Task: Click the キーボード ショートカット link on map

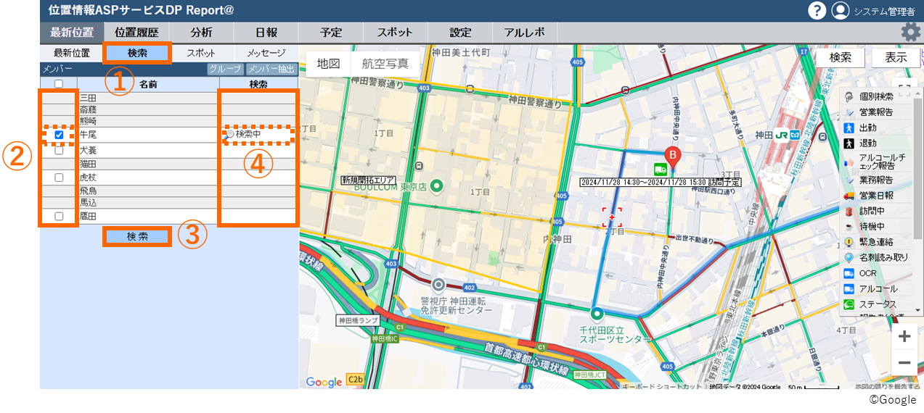Action: coord(663,387)
